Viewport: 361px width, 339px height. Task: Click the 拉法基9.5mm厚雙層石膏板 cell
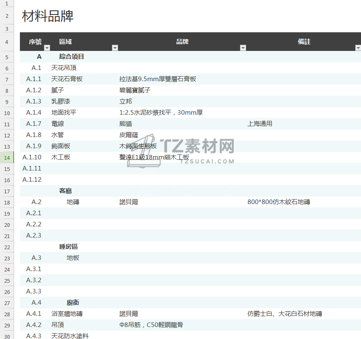coord(158,79)
